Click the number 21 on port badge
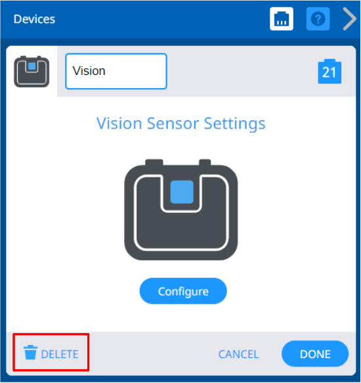 (x=329, y=72)
